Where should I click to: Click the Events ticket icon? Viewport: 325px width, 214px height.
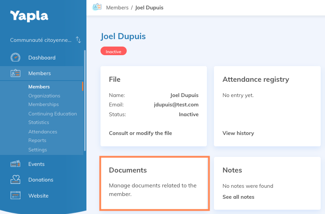coord(15,164)
